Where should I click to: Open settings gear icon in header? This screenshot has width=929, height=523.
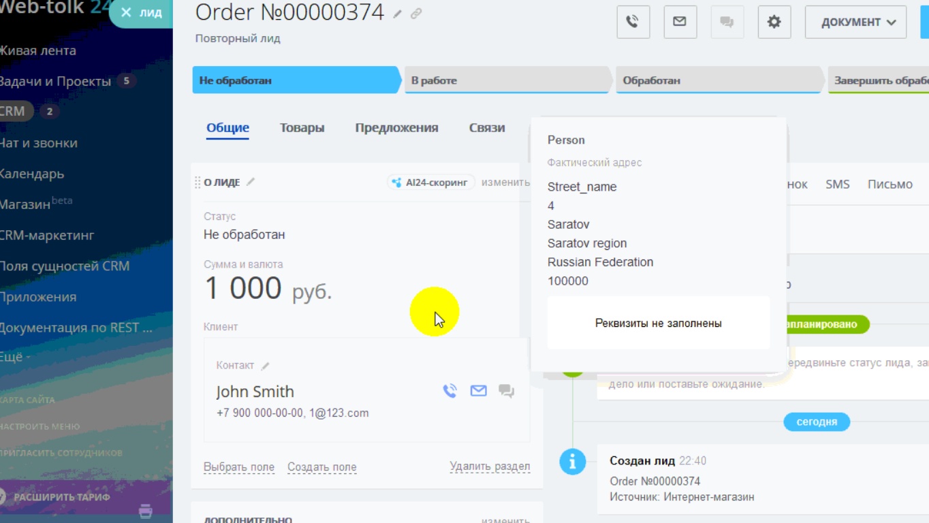(x=774, y=22)
